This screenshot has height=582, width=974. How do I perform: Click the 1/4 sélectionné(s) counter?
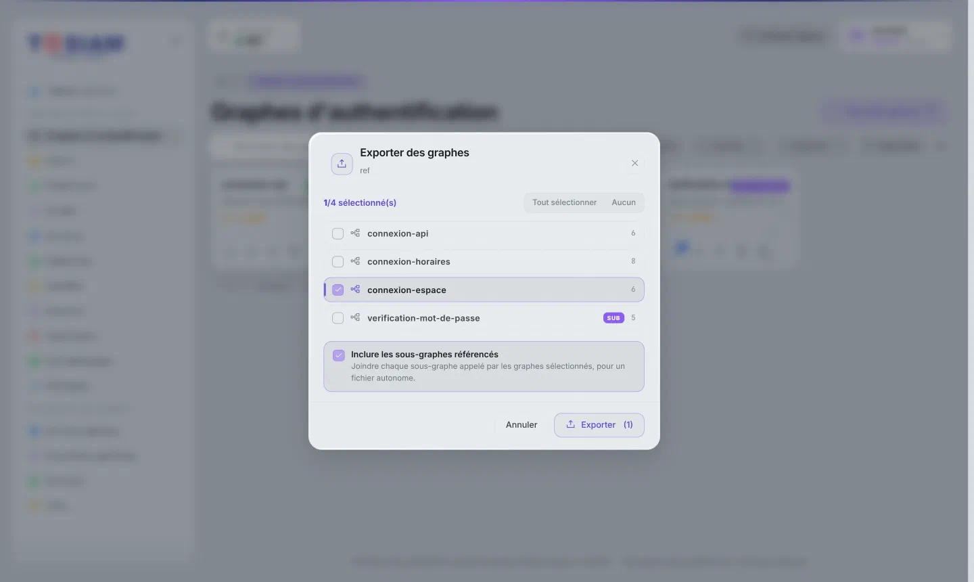(360, 202)
